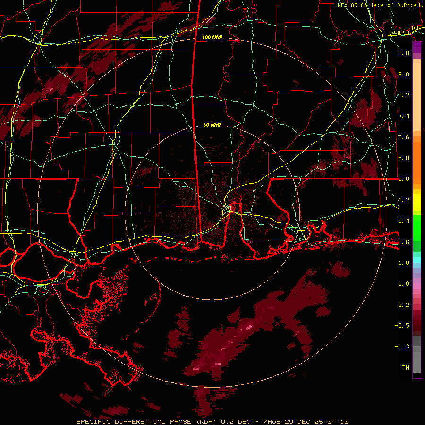
Task: Click the TH label at the scale bottom
Action: click(406, 368)
